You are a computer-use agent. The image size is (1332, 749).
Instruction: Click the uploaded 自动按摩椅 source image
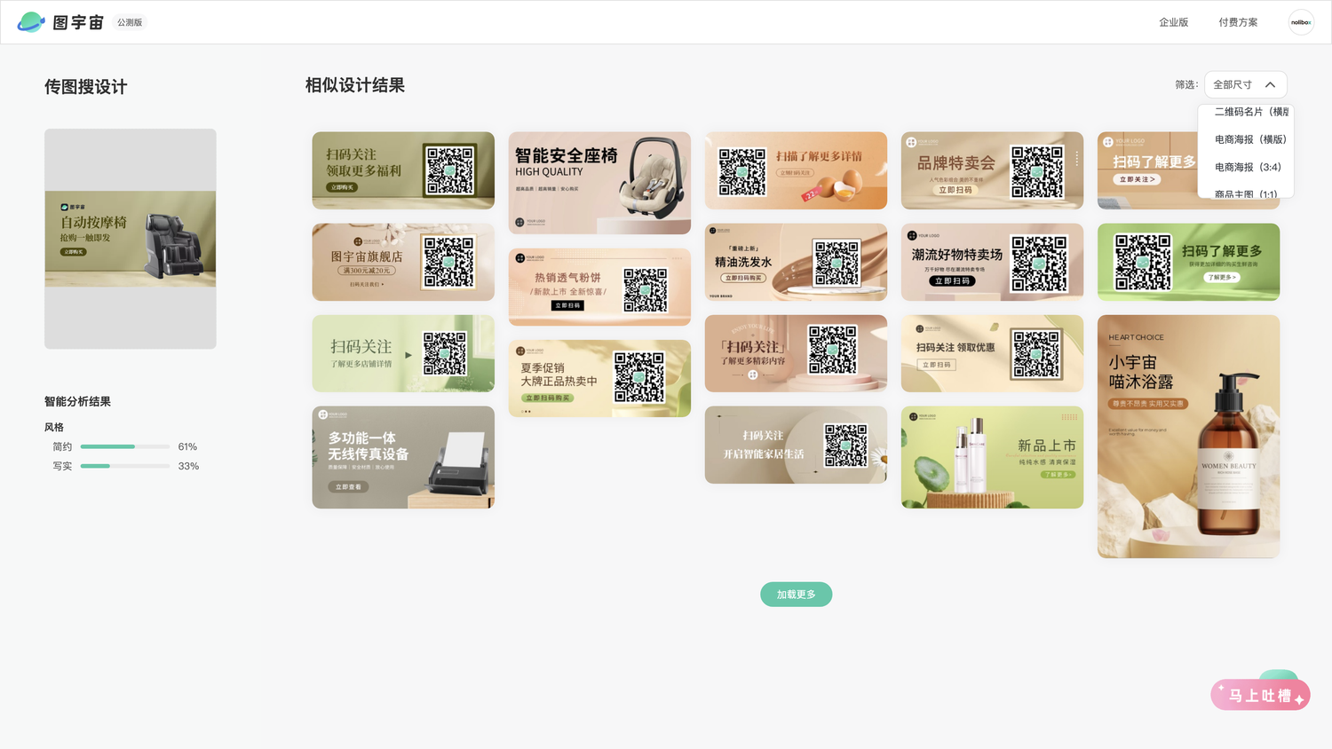tap(131, 239)
